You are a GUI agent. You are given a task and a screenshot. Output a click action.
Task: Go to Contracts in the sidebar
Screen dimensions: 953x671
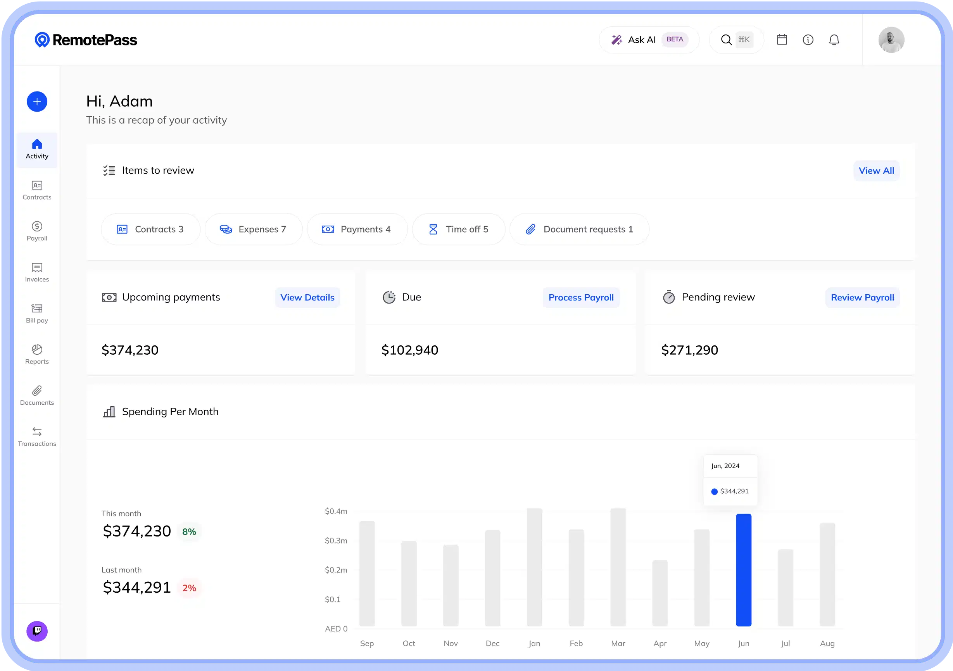click(x=37, y=190)
